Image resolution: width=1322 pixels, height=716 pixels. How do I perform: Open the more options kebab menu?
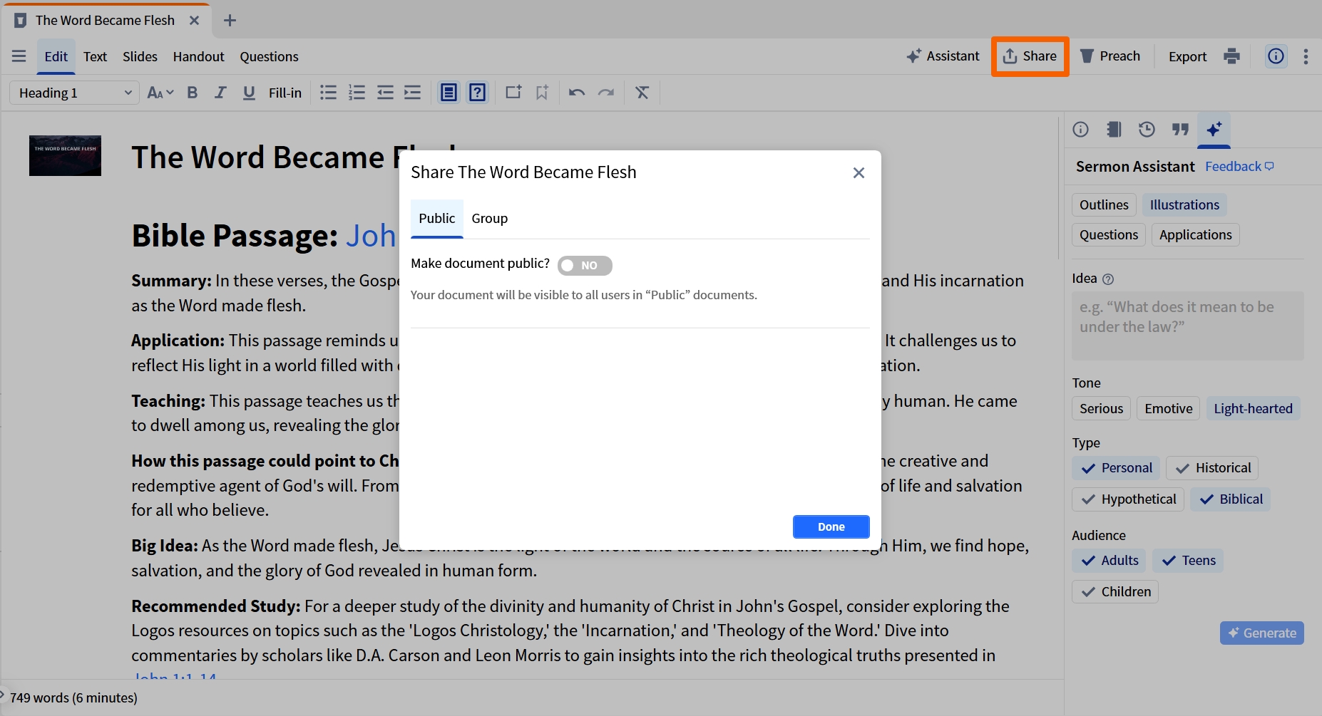pyautogui.click(x=1306, y=56)
